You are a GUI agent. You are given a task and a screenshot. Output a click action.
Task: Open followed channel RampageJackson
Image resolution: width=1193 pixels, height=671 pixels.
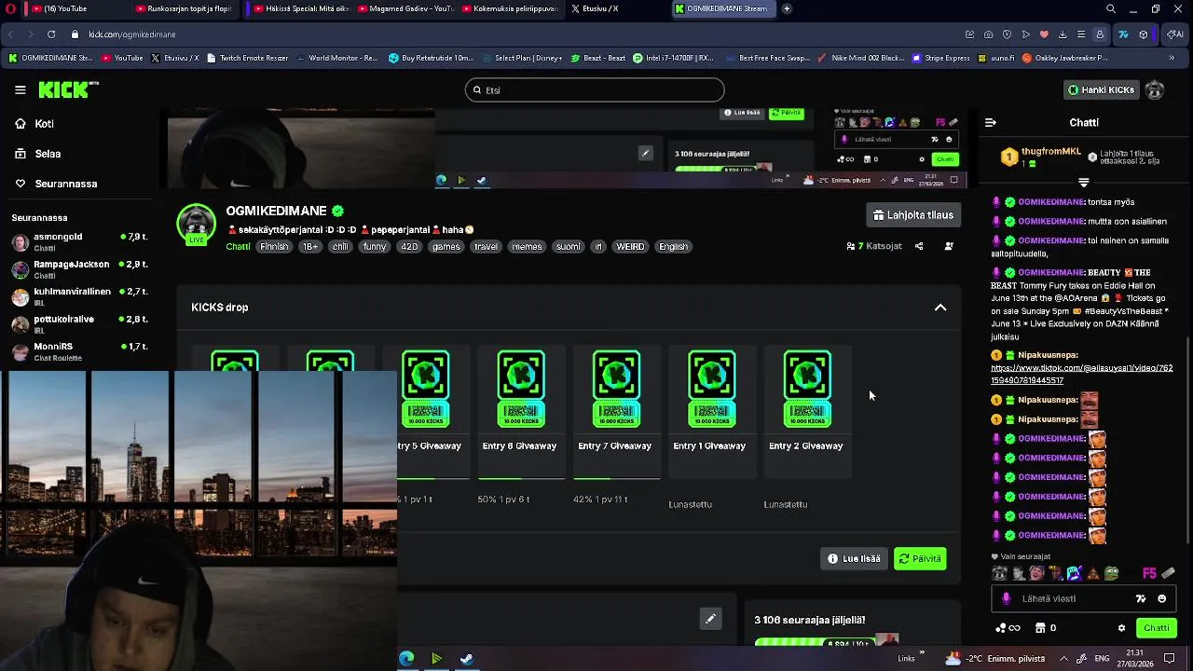[79, 269]
